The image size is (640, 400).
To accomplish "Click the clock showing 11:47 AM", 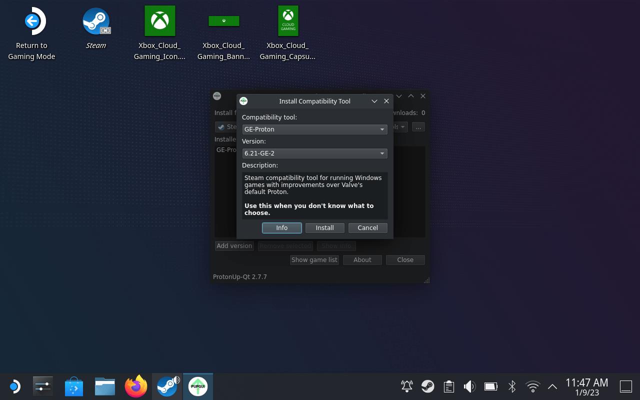I will pos(586,386).
